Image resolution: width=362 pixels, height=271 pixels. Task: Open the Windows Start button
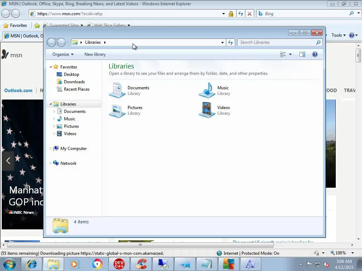[10, 264]
